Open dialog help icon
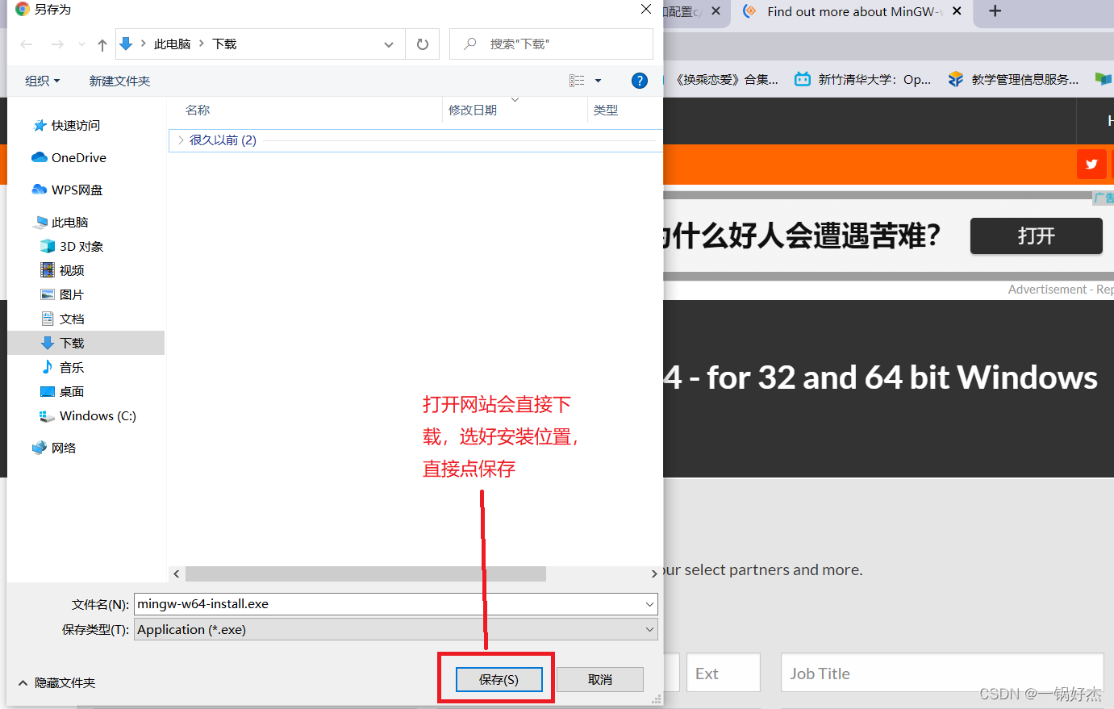 pyautogui.click(x=640, y=81)
